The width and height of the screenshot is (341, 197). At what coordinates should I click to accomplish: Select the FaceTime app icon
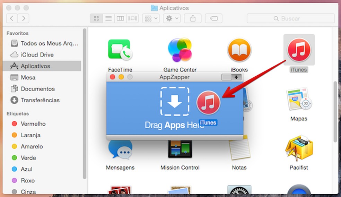[120, 50]
